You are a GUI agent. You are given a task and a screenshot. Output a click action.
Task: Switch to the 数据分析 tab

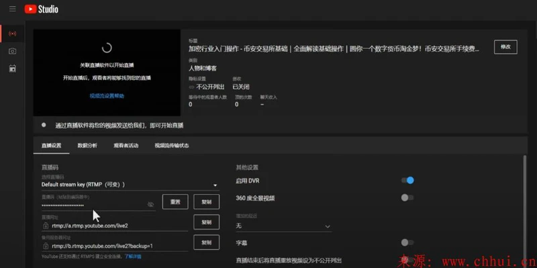87,146
